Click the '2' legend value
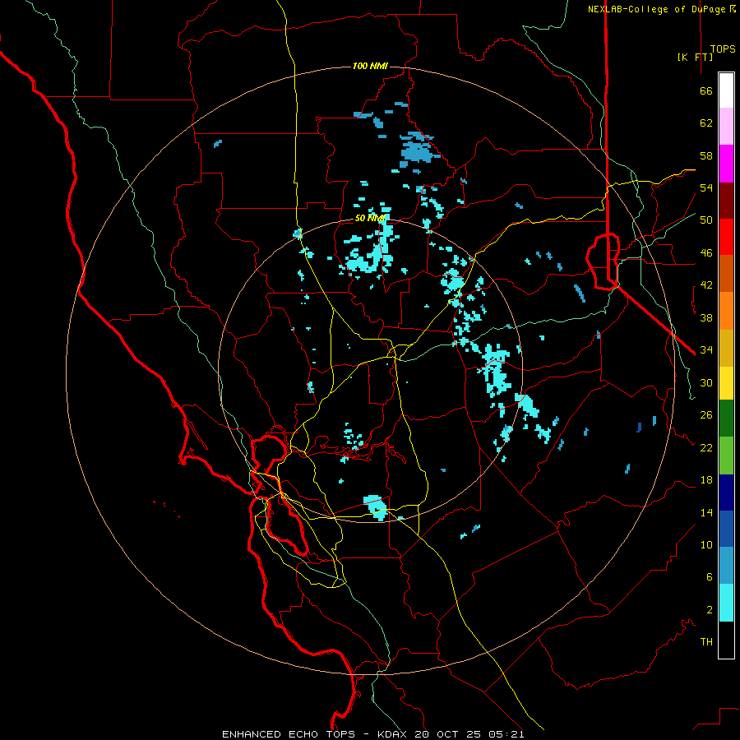740x740 pixels. coord(710,609)
